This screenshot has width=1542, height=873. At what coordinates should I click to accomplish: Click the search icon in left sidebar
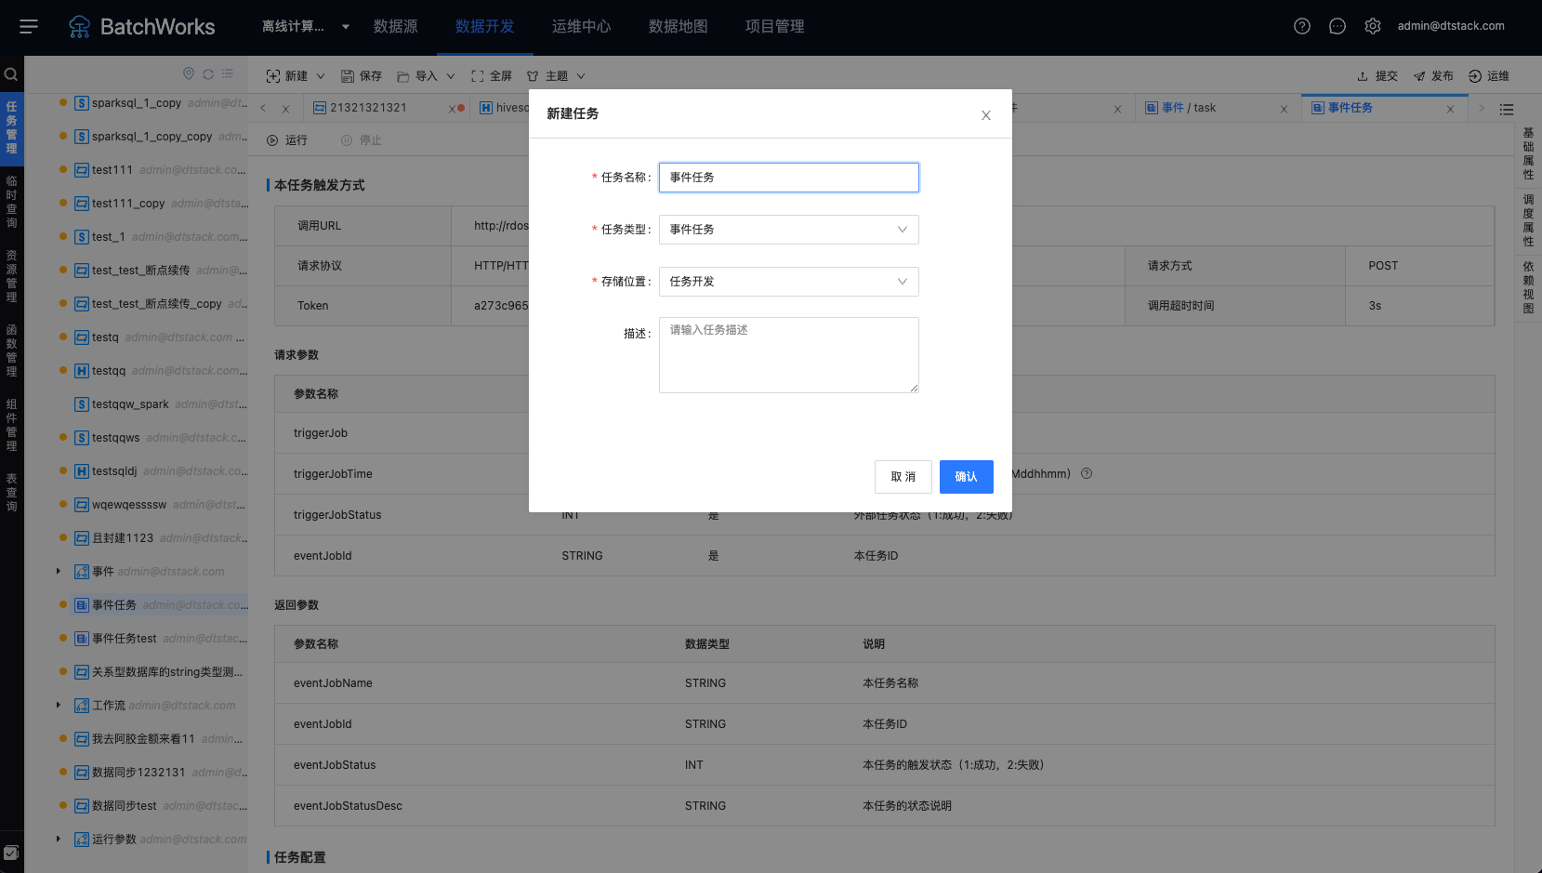11,74
